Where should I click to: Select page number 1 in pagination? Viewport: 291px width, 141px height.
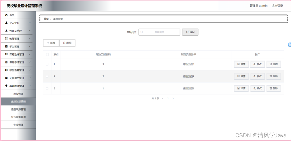(168, 98)
